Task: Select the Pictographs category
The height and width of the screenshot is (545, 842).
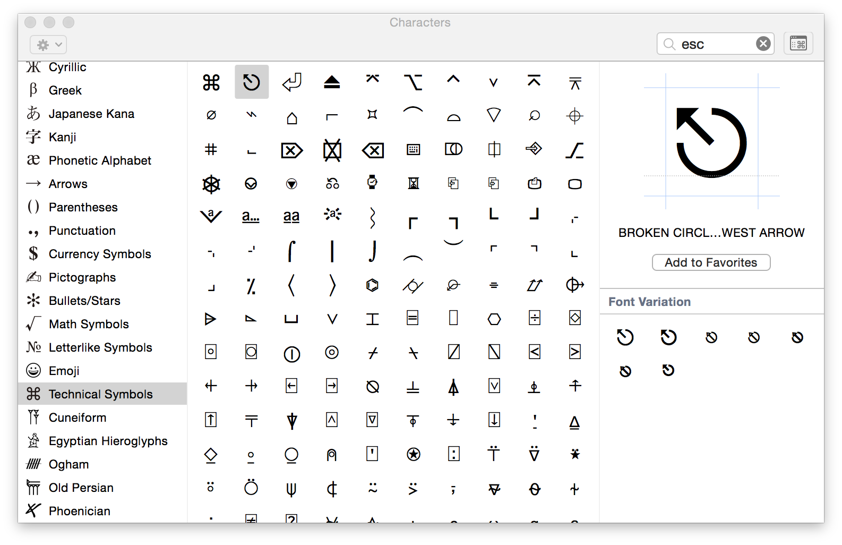Action: tap(102, 277)
